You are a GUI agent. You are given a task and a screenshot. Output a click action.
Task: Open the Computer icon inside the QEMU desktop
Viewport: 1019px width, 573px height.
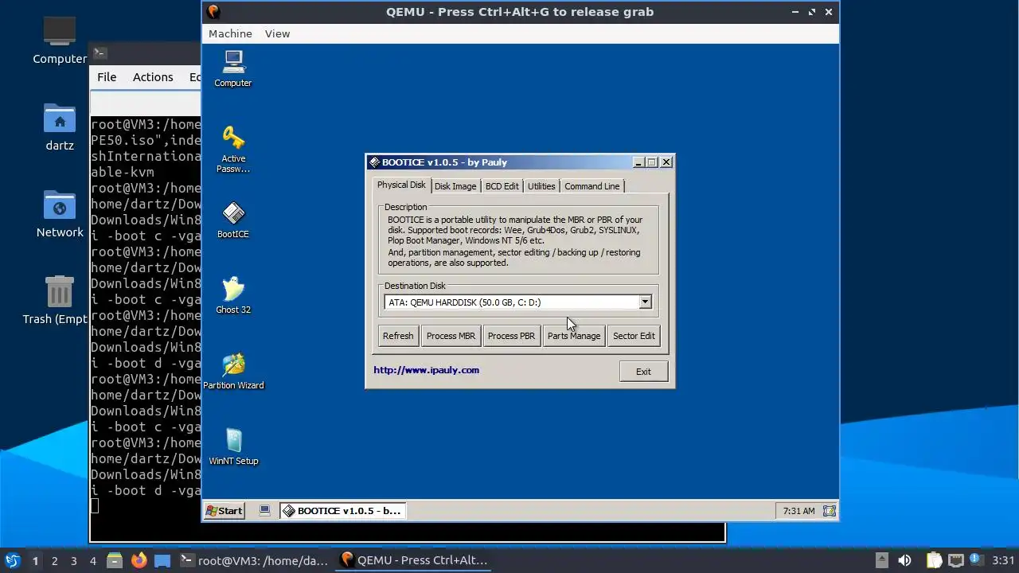233,68
